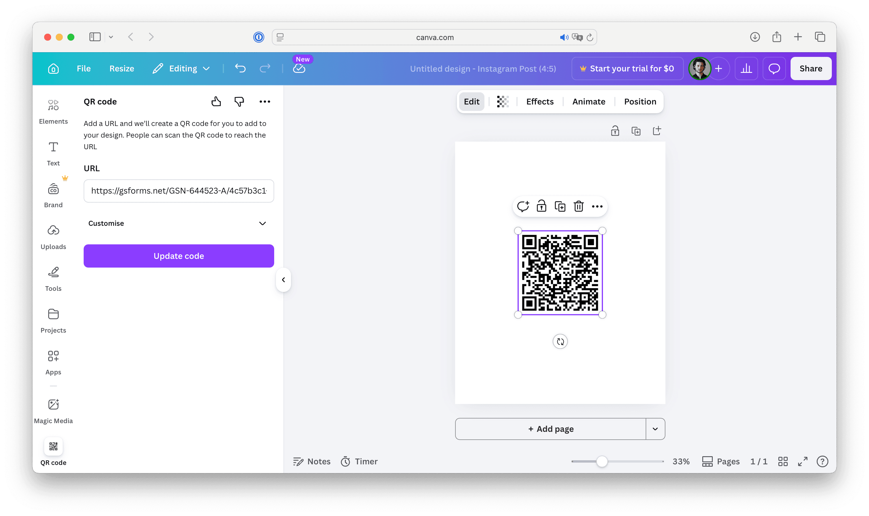Open the Tools sidebar panel
This screenshot has height=516, width=869.
[x=53, y=279]
